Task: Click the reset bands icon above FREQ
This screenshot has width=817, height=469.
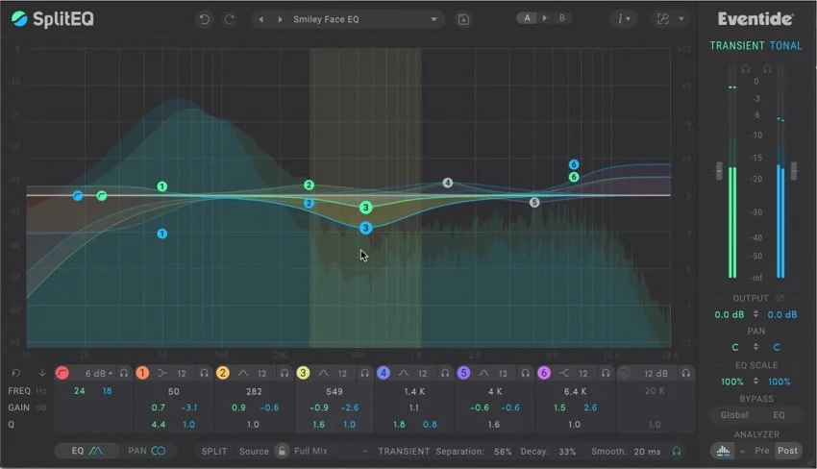Action: pyautogui.click(x=15, y=373)
